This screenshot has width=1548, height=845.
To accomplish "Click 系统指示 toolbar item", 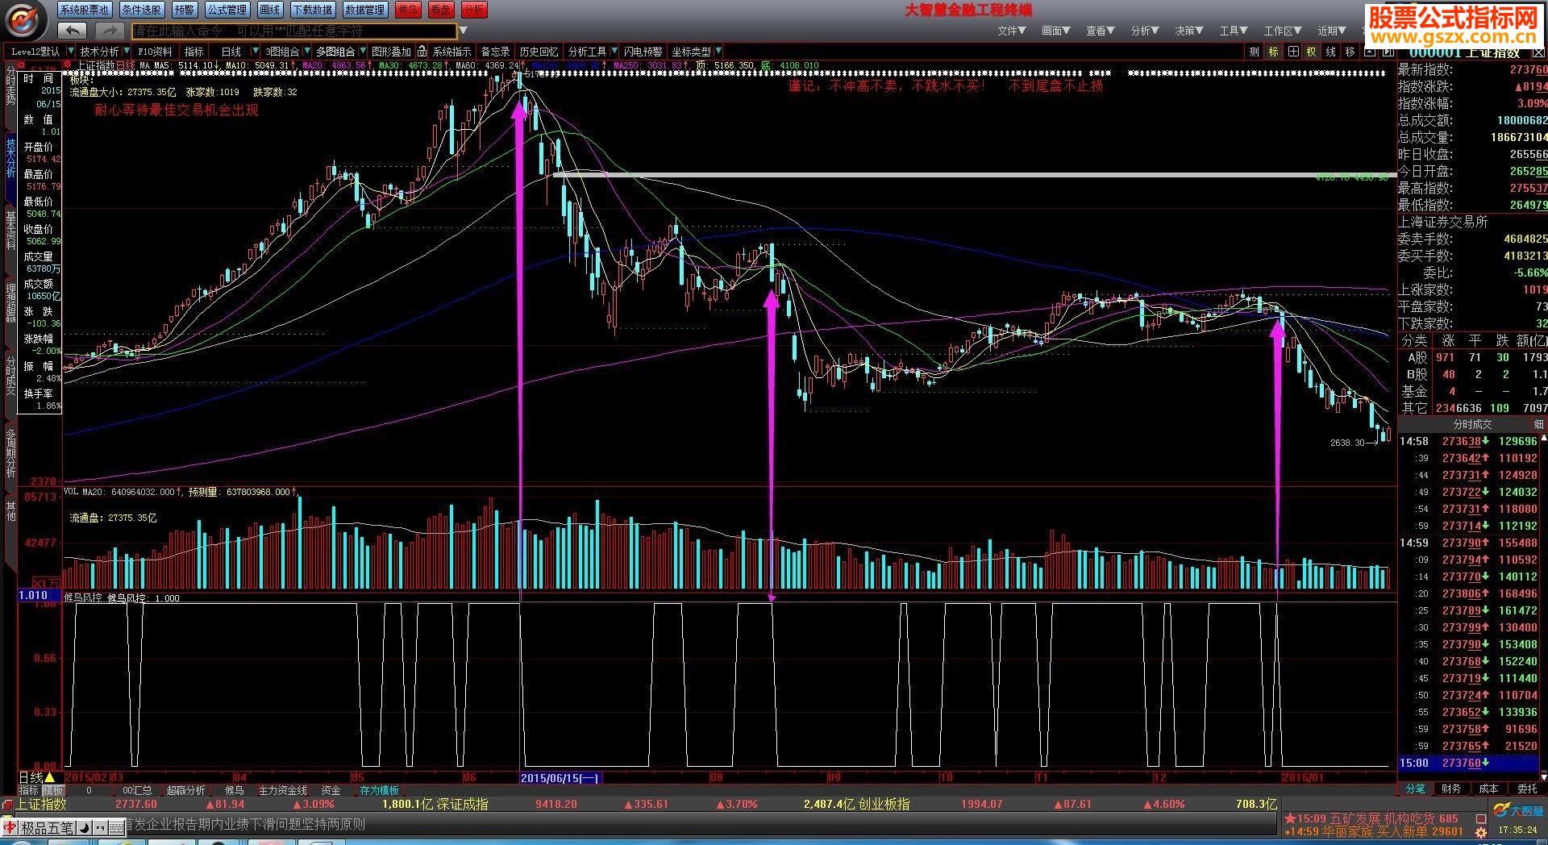I will [x=451, y=51].
